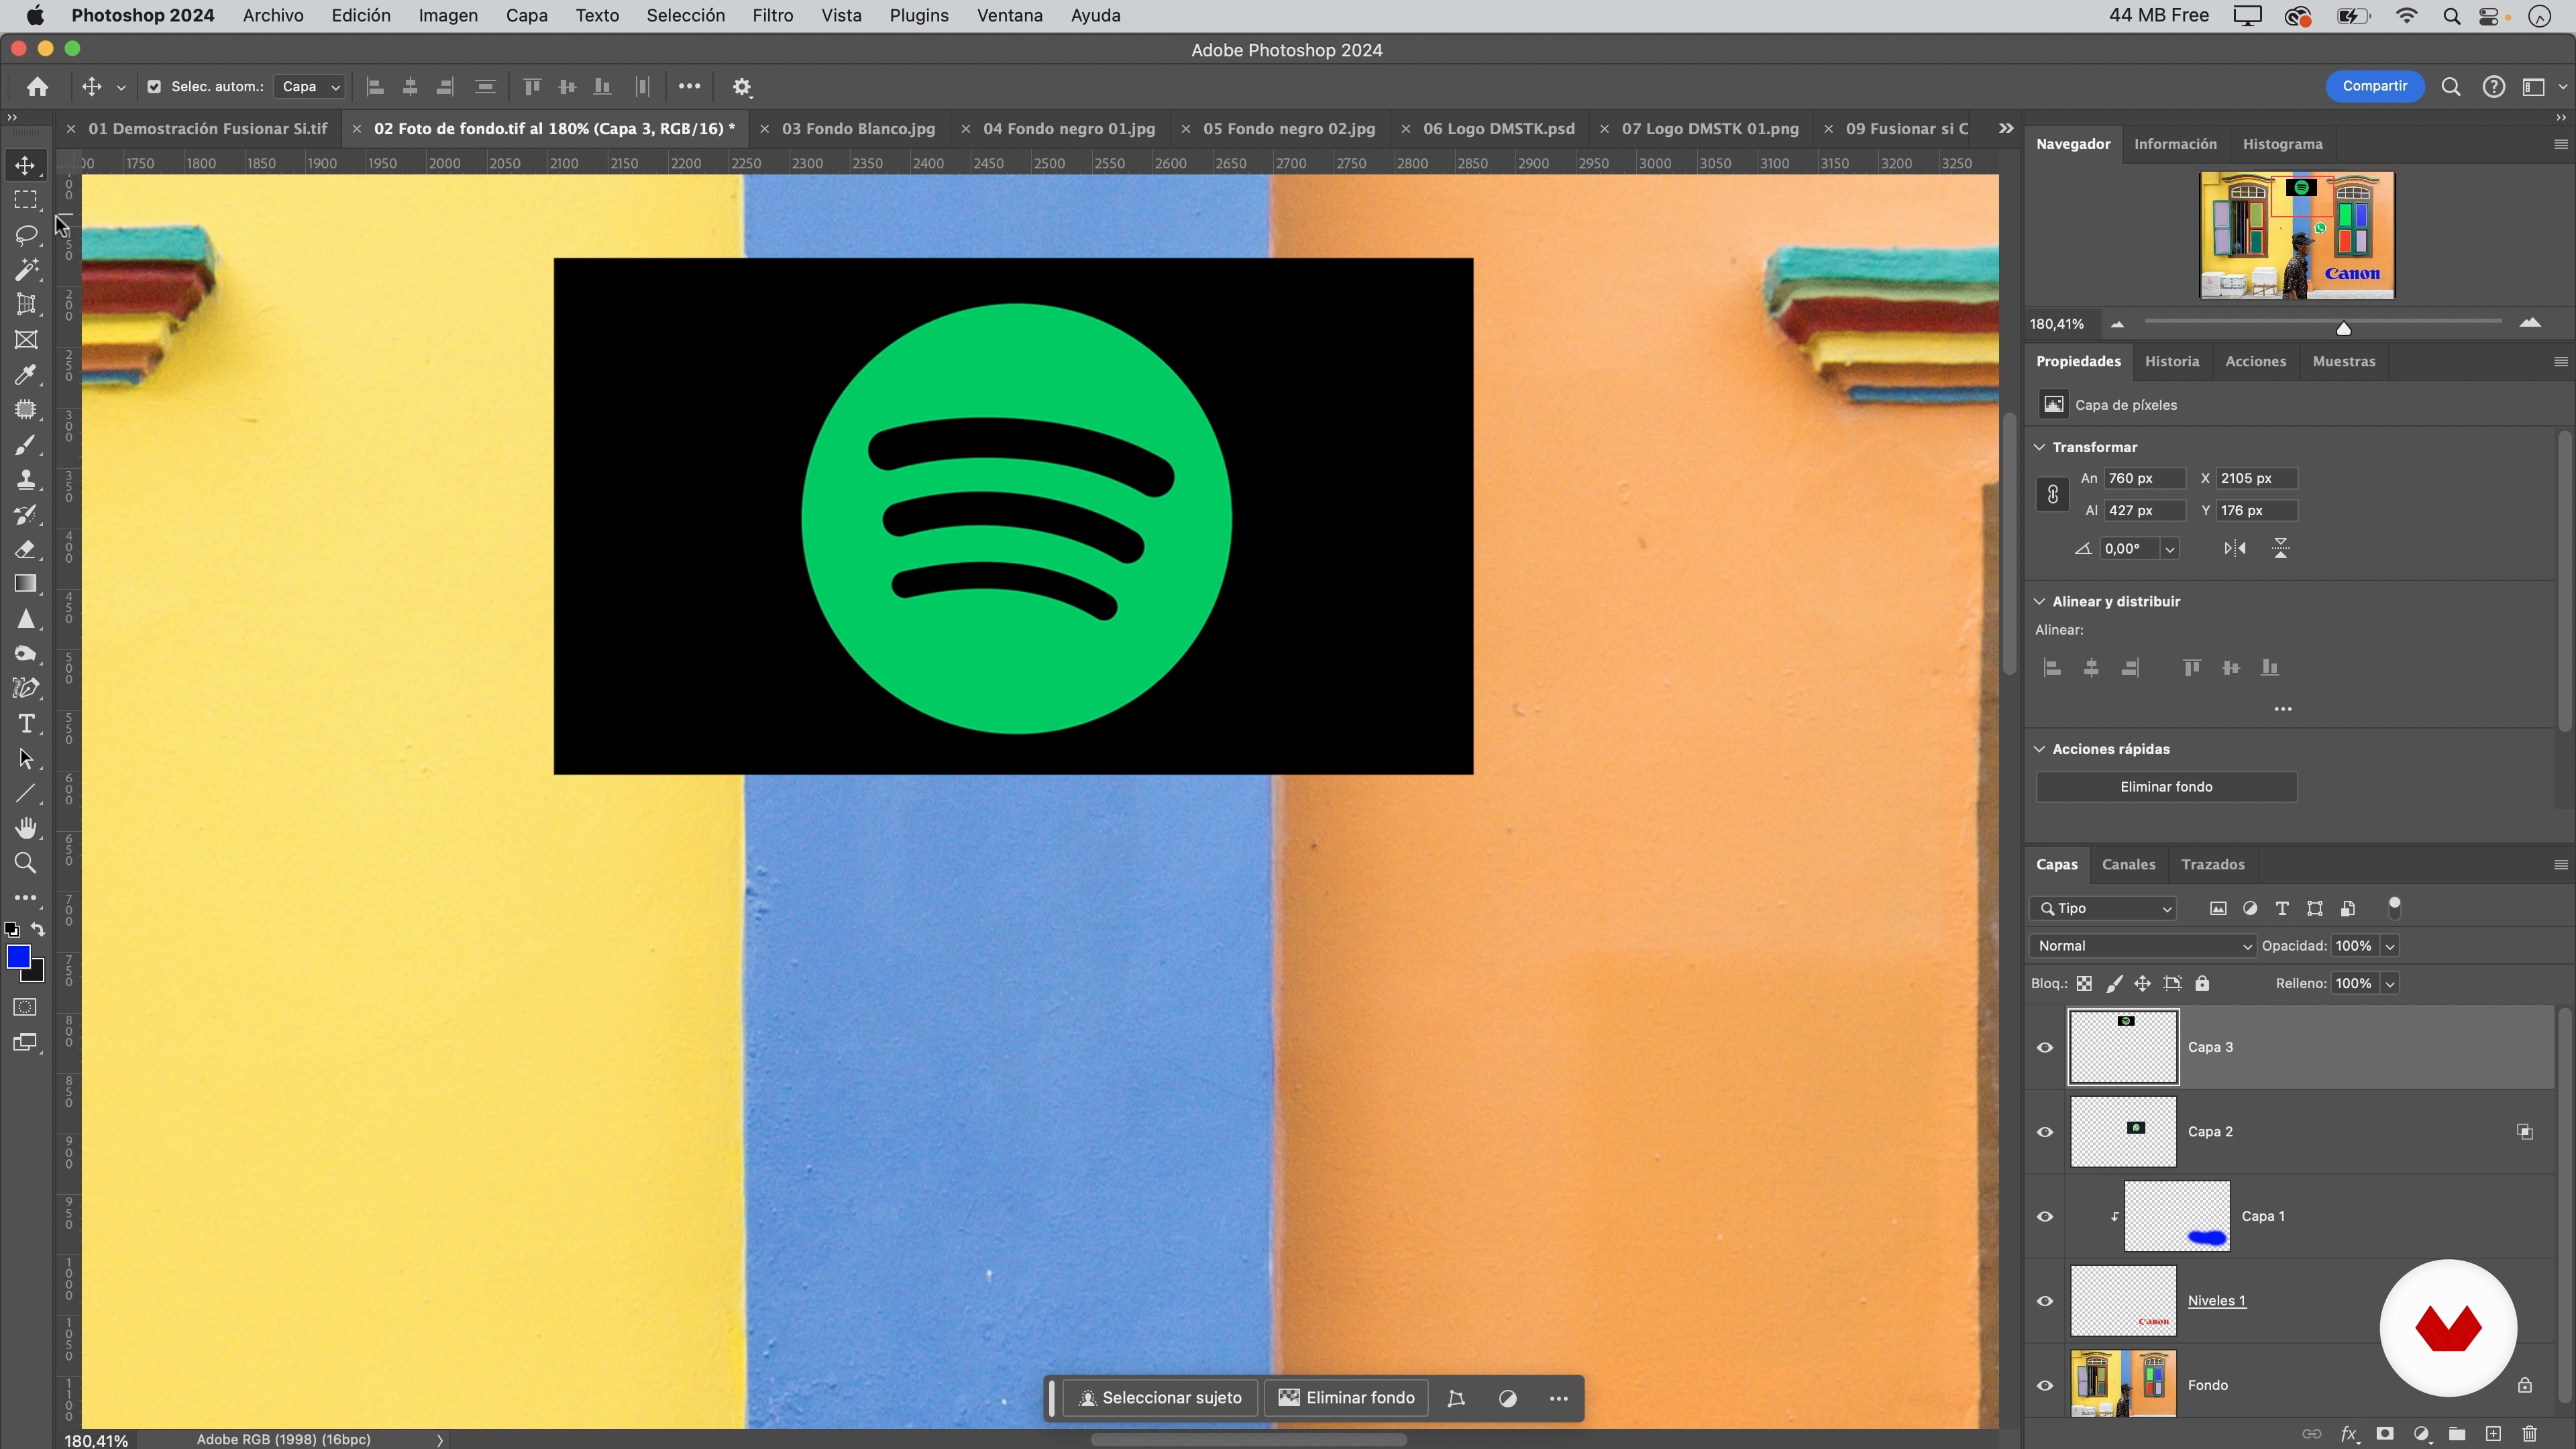Select the Eraser tool
Image resolution: width=2576 pixels, height=1449 pixels.
[26, 549]
